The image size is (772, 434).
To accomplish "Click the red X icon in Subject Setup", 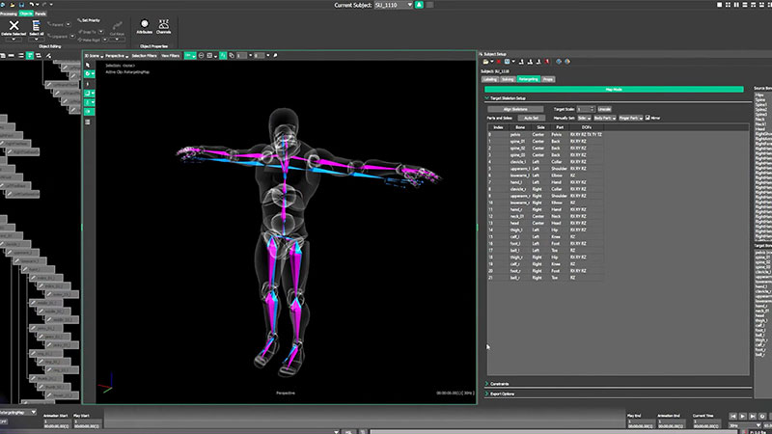I will 499,62.
